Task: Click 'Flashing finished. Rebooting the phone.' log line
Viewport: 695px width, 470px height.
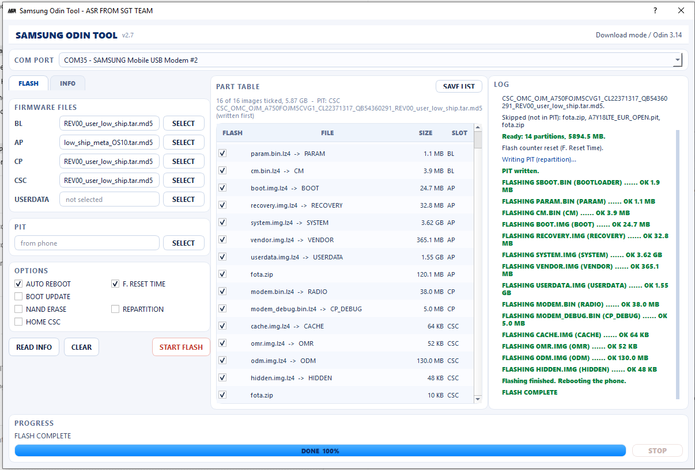Action: (x=564, y=381)
